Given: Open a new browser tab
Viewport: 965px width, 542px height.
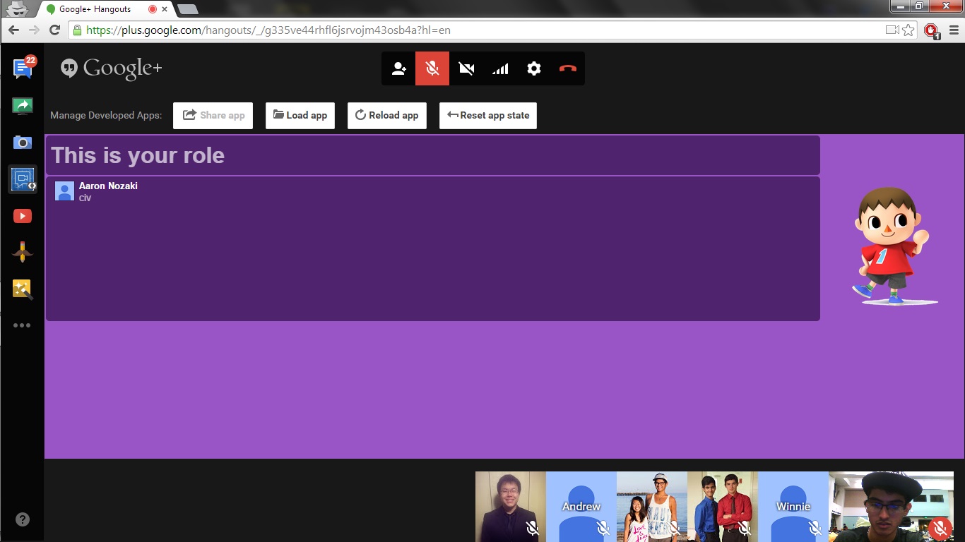Looking at the screenshot, I should pyautogui.click(x=187, y=9).
